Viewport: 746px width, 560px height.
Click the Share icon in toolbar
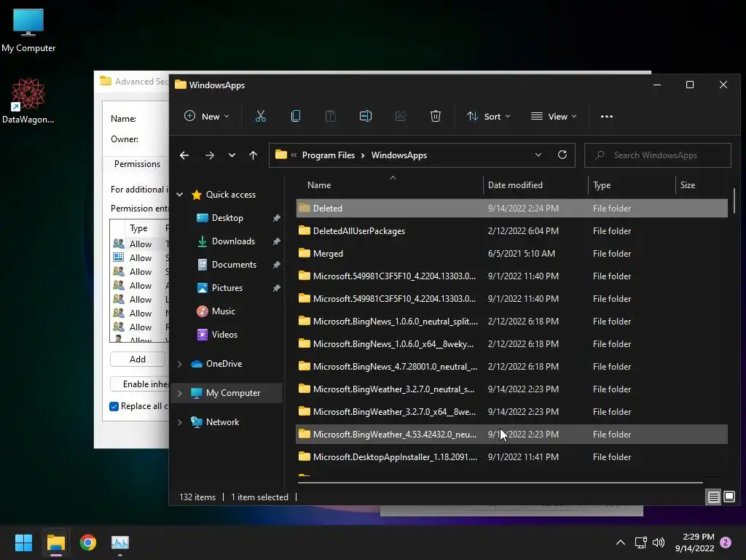pos(401,116)
